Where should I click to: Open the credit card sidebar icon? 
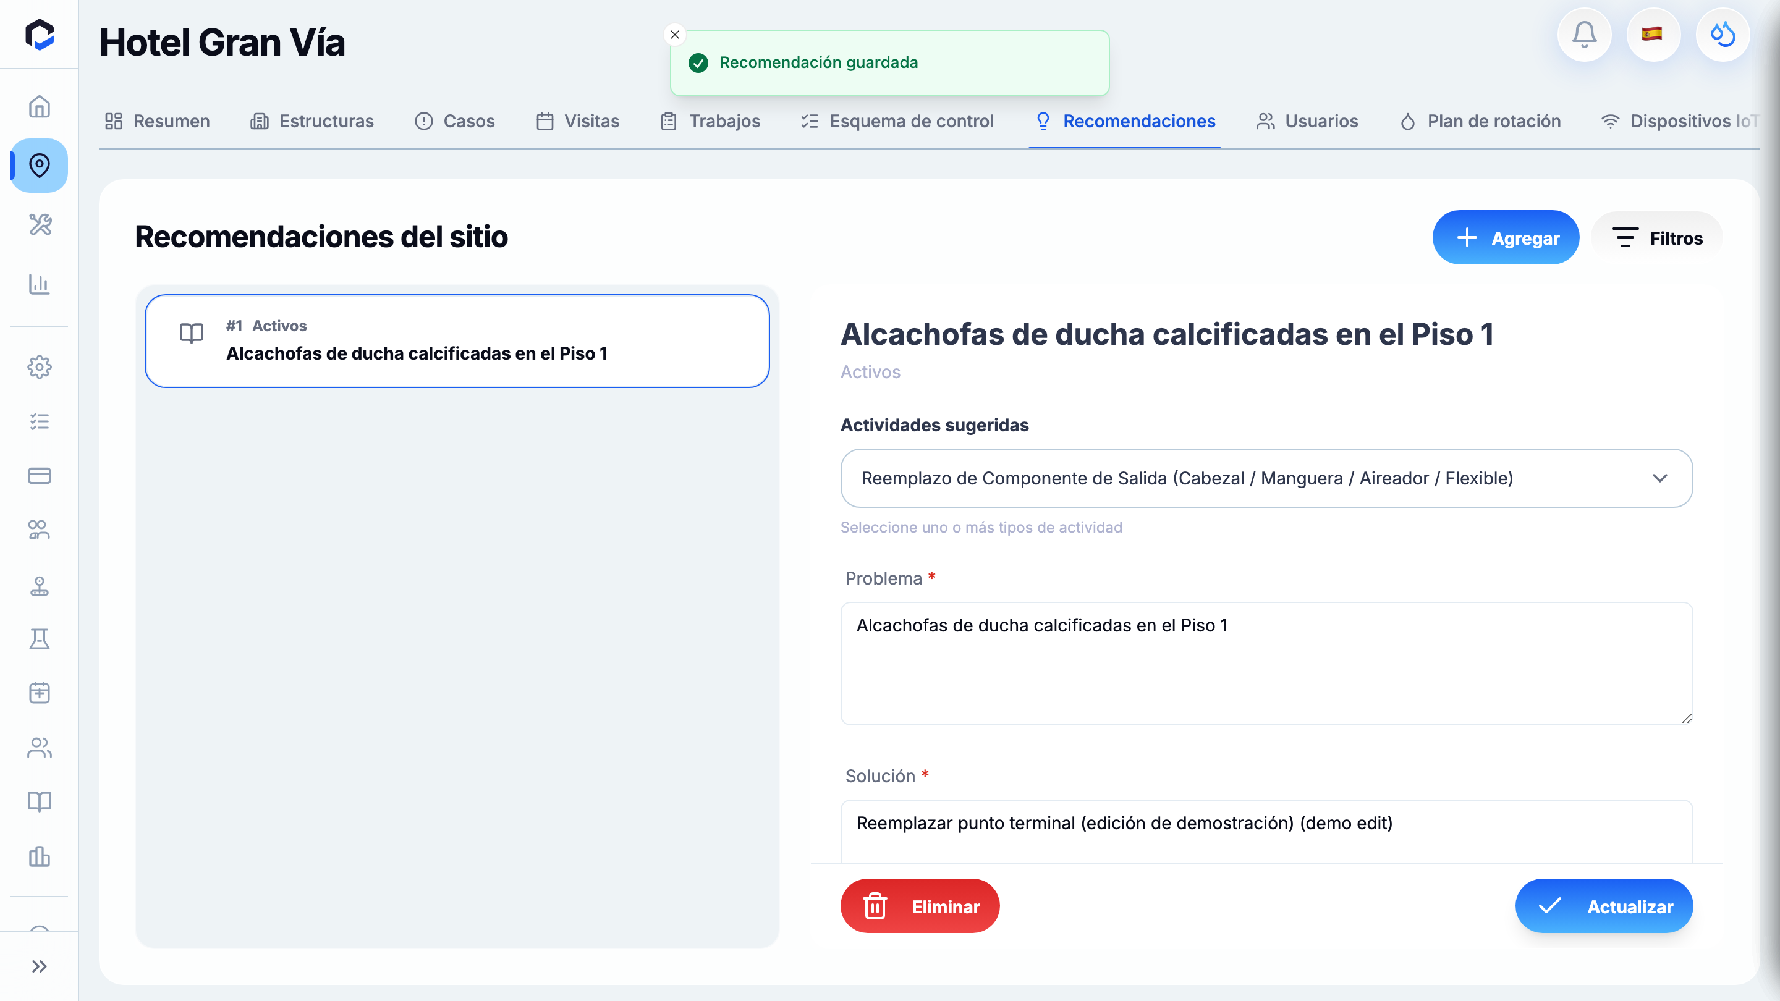coord(40,476)
